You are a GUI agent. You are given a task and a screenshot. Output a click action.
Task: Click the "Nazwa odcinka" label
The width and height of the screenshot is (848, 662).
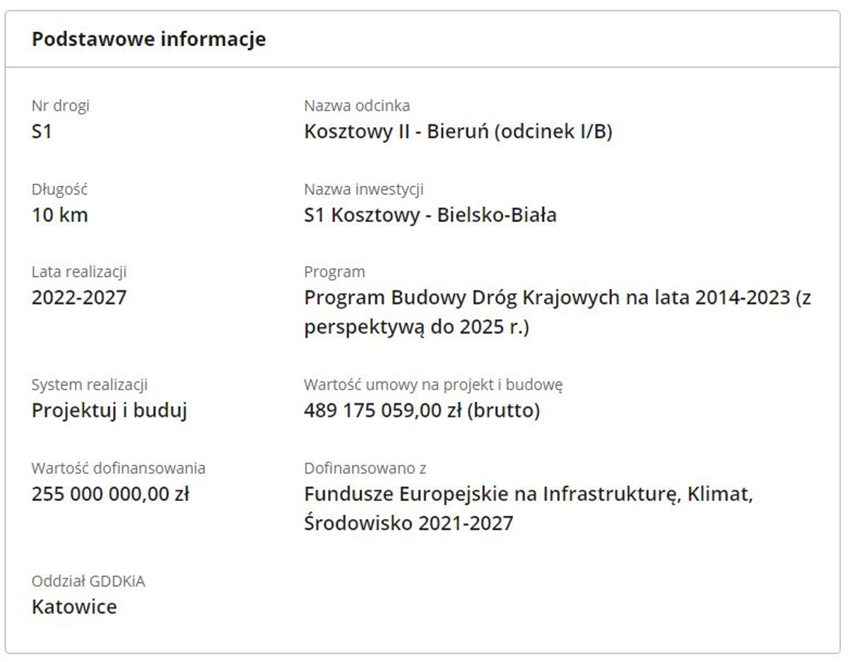[357, 106]
